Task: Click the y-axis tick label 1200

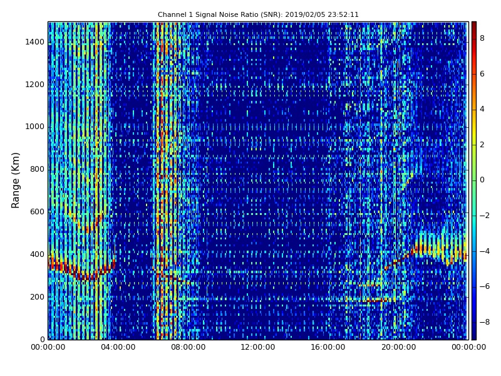Action: [35, 85]
